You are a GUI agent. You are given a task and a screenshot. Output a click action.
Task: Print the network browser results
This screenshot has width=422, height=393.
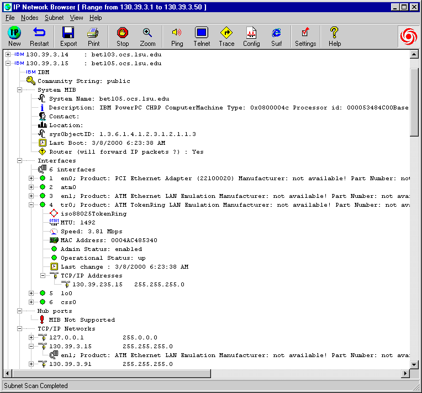pos(93,36)
